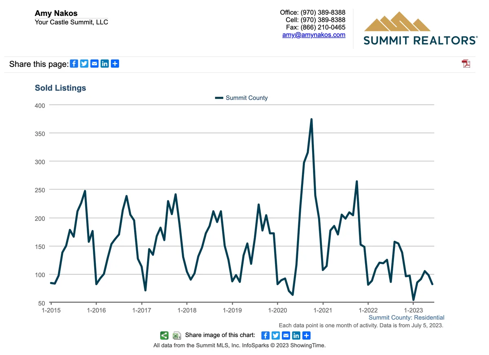Click the agent name Amy Nakos
The height and width of the screenshot is (355, 489).
click(56, 13)
